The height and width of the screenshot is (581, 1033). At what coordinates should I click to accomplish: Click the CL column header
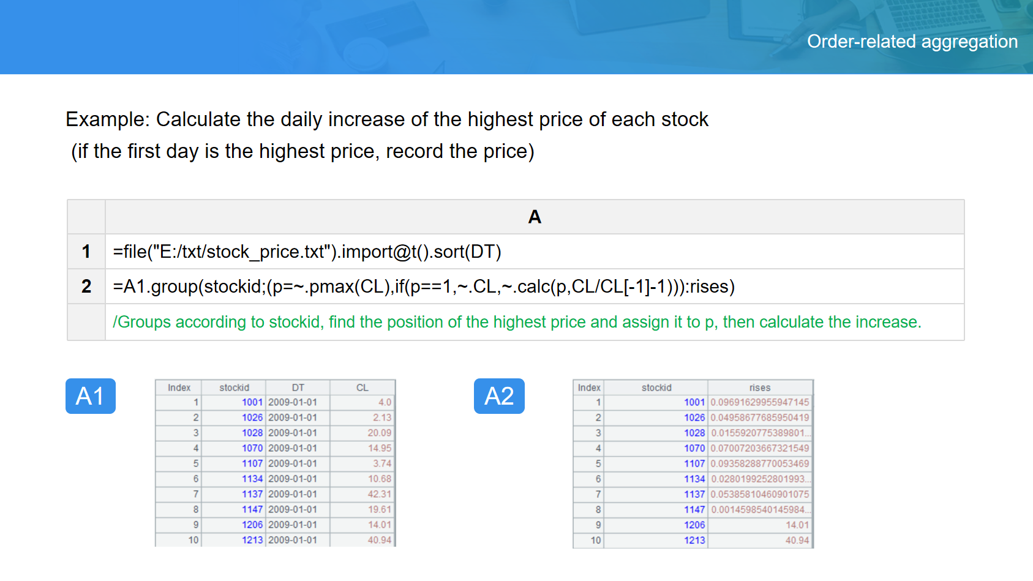tap(362, 388)
